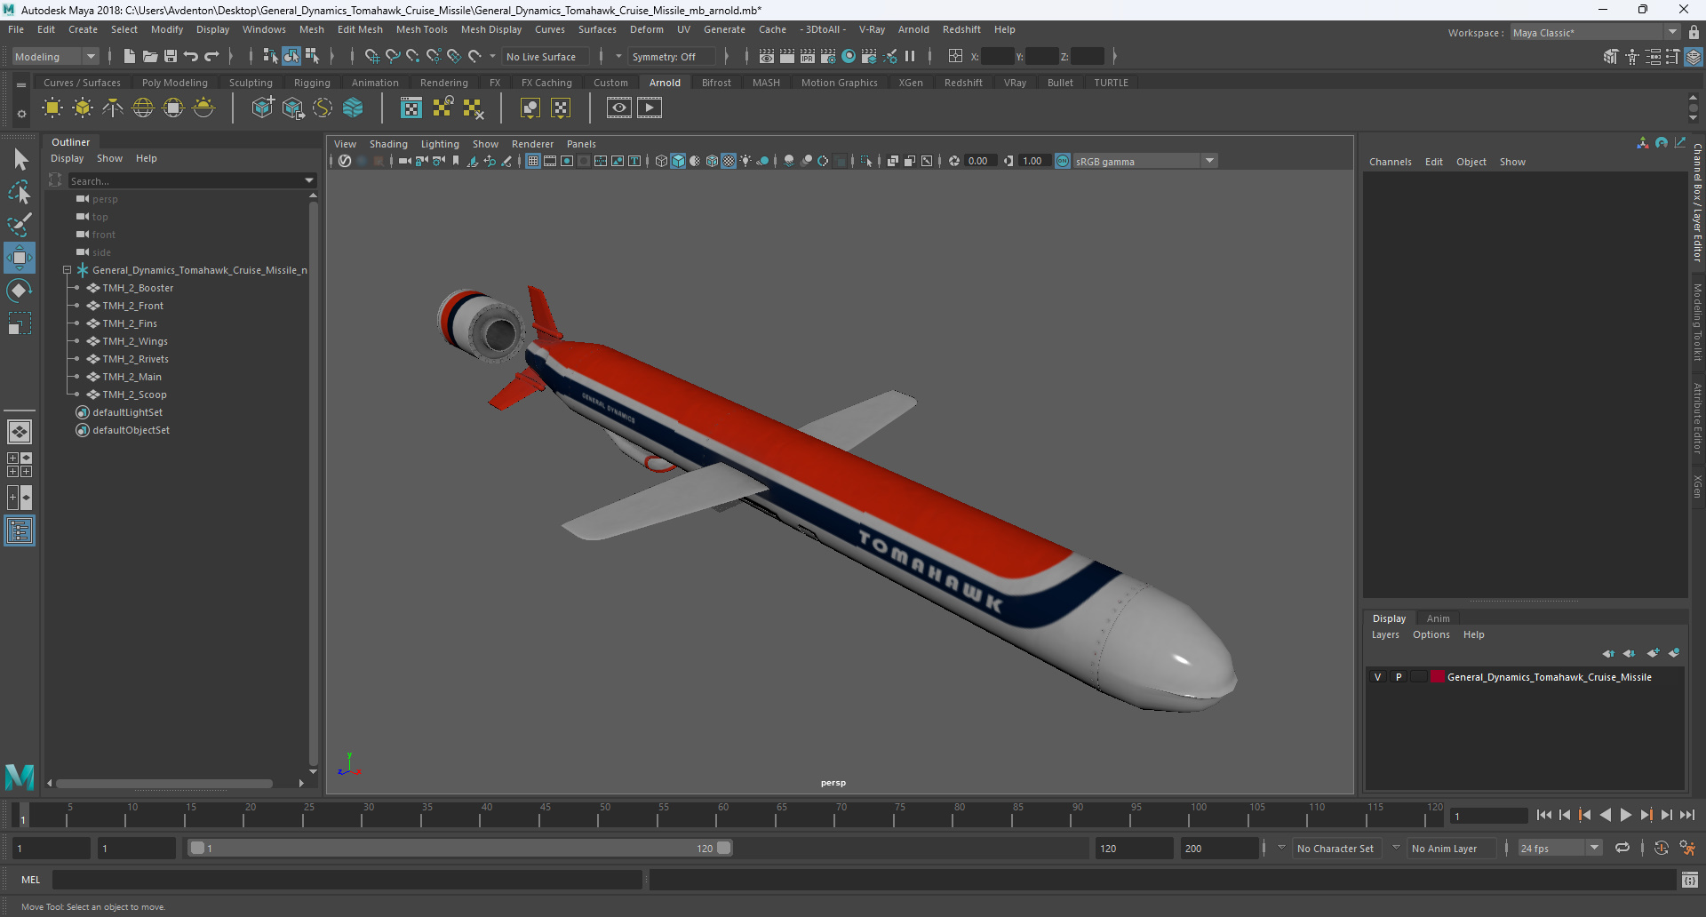Click the No Live Surface field
This screenshot has height=917, width=1706.
click(x=546, y=56)
